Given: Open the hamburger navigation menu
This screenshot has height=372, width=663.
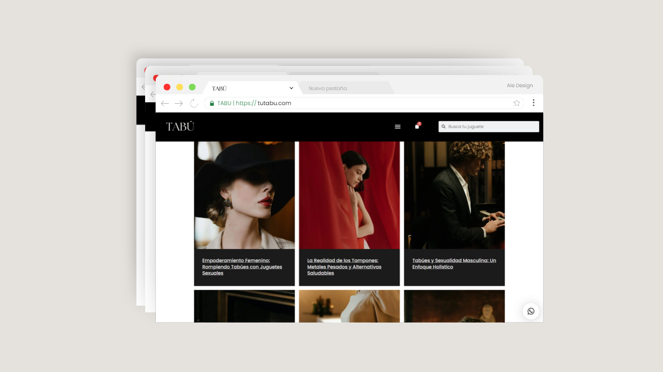Looking at the screenshot, I should pos(398,127).
